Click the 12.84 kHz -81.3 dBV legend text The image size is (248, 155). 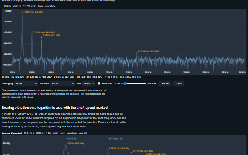pyautogui.click(x=91, y=77)
